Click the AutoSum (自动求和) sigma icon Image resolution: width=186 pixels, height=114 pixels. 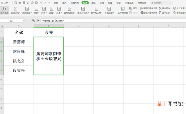pyautogui.click(x=15, y=9)
